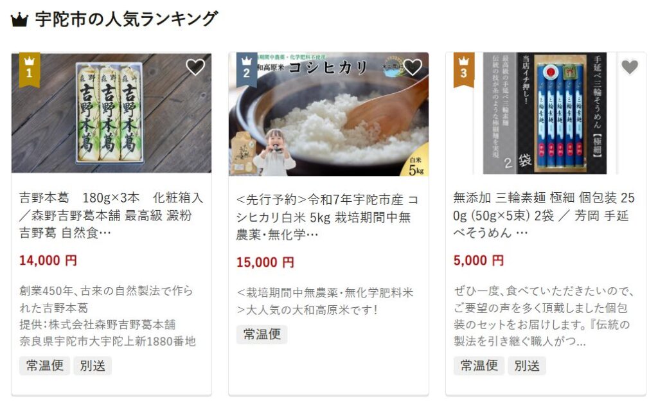
Task: Click the 14,000 円 price
Action: pos(48,260)
